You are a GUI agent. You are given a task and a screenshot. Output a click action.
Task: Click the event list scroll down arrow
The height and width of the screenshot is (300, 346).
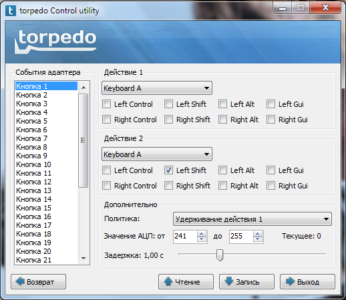click(83, 259)
